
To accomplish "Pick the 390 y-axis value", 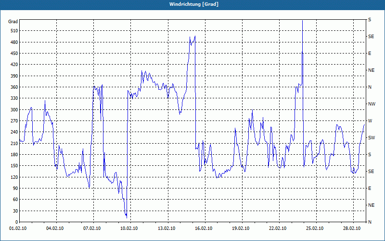I will pyautogui.click(x=14, y=76).
